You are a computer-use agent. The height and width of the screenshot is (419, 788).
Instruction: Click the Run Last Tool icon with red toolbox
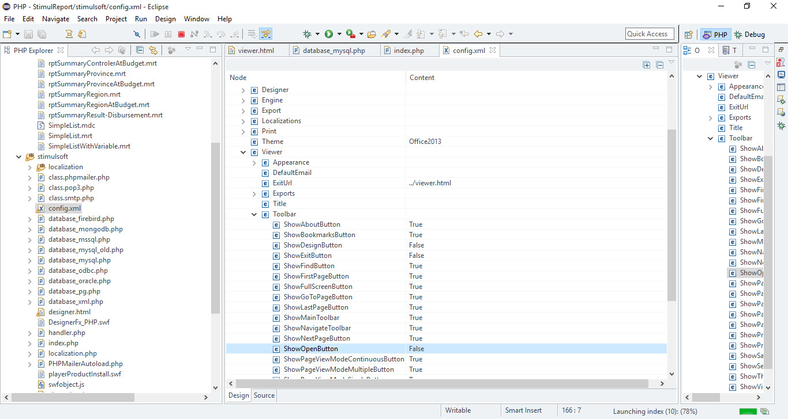351,34
